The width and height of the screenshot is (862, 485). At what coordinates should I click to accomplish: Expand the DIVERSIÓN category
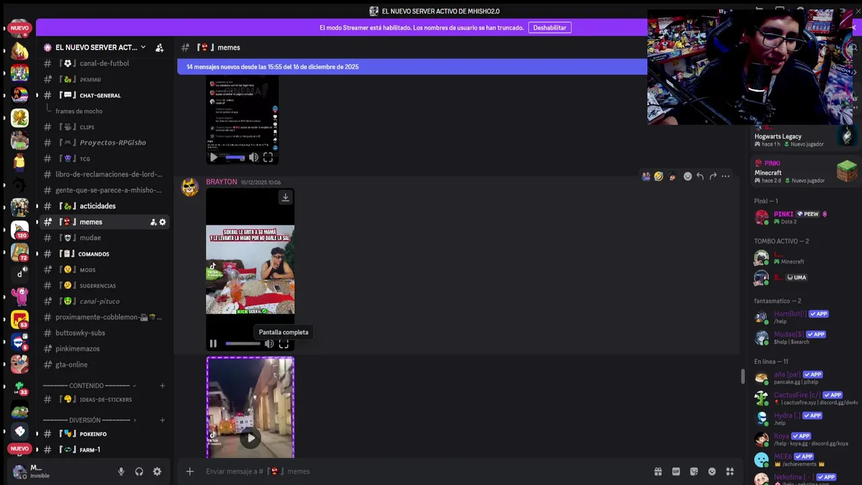[x=89, y=420]
